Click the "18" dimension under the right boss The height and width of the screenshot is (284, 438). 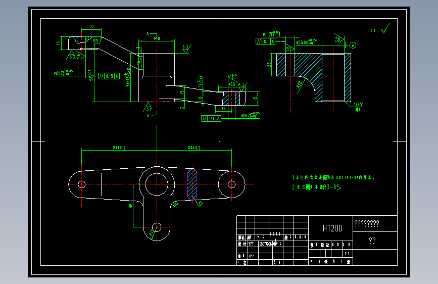click(x=224, y=108)
